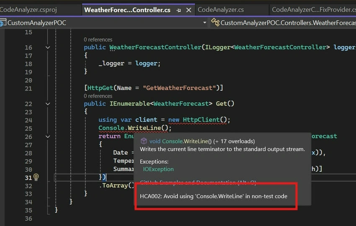The width and height of the screenshot is (356, 226).
Task: Click Console.WriteLine call on line 25
Action: click(133, 128)
